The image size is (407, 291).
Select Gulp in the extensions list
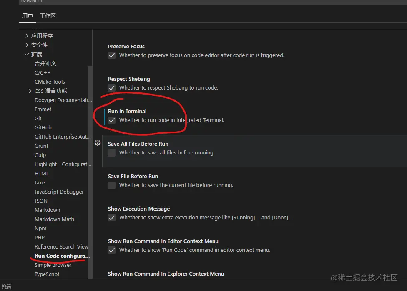pyautogui.click(x=40, y=155)
